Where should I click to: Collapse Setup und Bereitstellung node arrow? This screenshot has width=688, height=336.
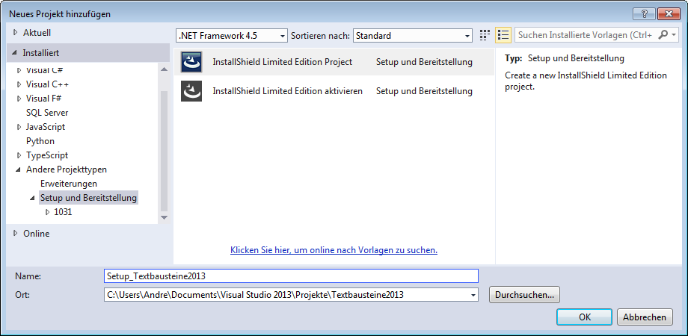click(33, 198)
